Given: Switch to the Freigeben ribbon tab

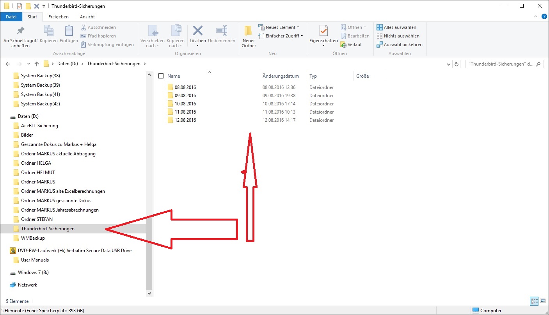Looking at the screenshot, I should 59,17.
